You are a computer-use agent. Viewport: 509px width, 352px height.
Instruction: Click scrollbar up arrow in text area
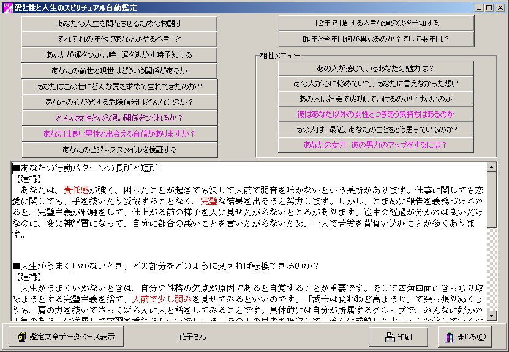[491, 167]
